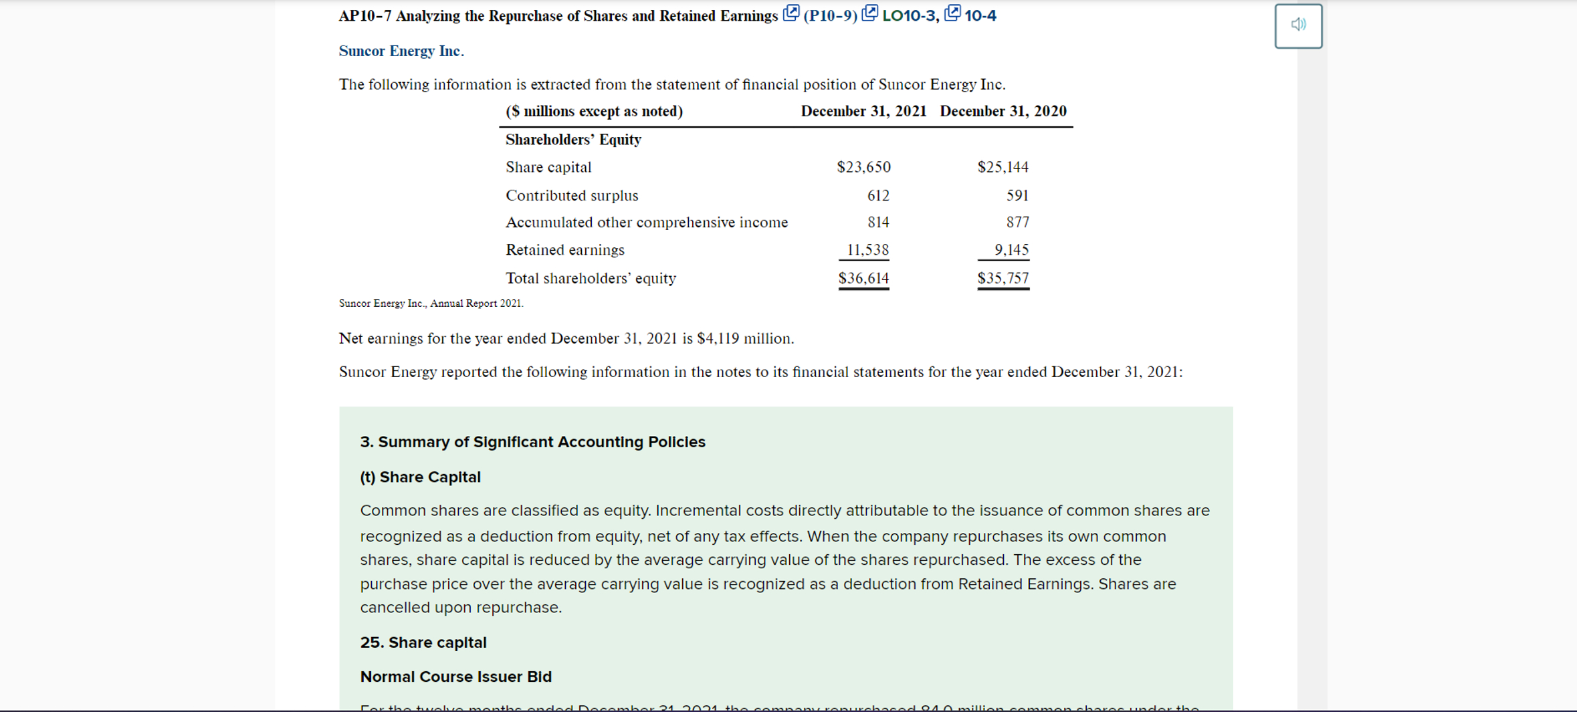Image resolution: width=1577 pixels, height=712 pixels.
Task: Click the "Share capital" row label
Action: 548,167
